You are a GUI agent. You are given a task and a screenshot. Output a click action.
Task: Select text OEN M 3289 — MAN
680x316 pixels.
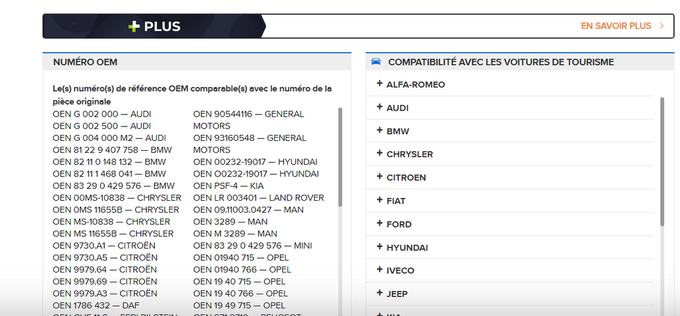pos(235,234)
